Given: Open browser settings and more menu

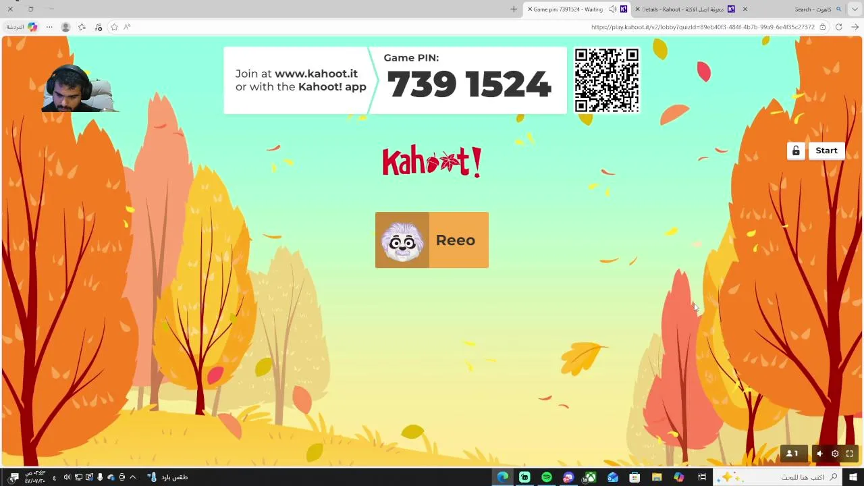Looking at the screenshot, I should [x=49, y=27].
